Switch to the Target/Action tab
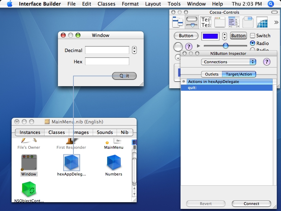Viewport: 281px width, 211px height. (x=239, y=74)
